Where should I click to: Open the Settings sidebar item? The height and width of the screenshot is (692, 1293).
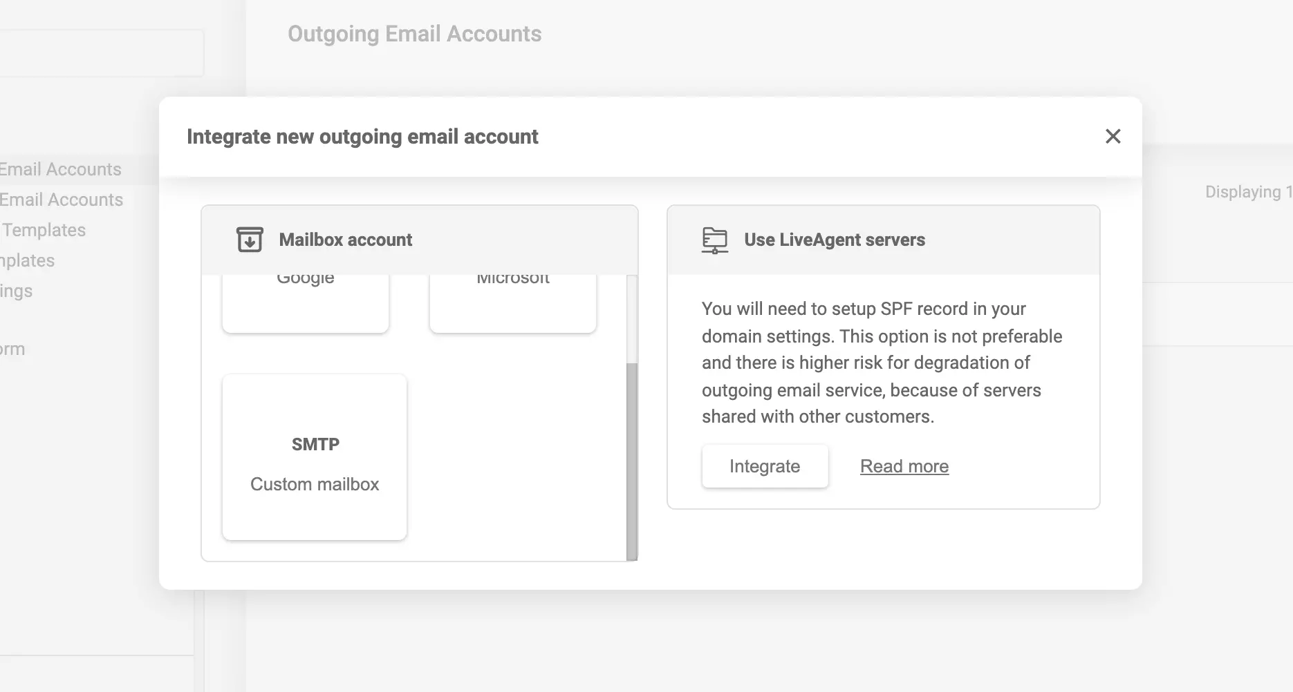(15, 291)
